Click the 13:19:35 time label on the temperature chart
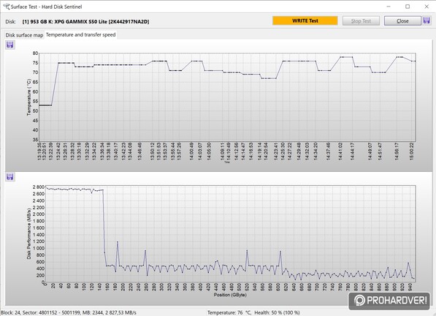Viewport: 436px width, 316px height. tap(39, 151)
